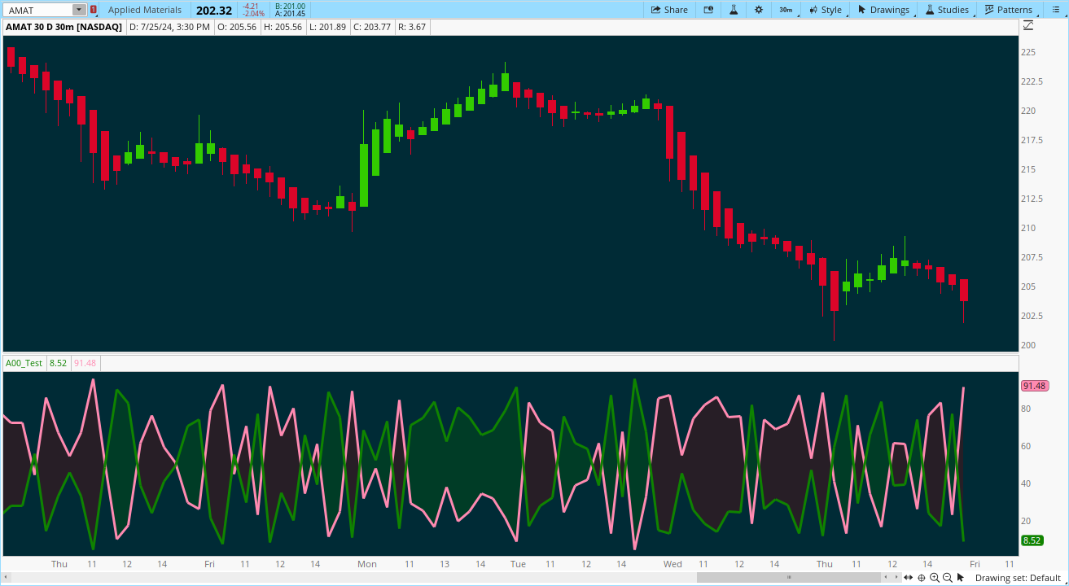Image resolution: width=1069 pixels, height=586 pixels.
Task: Click the price axis scale toggle icon
Action: tap(1027, 26)
